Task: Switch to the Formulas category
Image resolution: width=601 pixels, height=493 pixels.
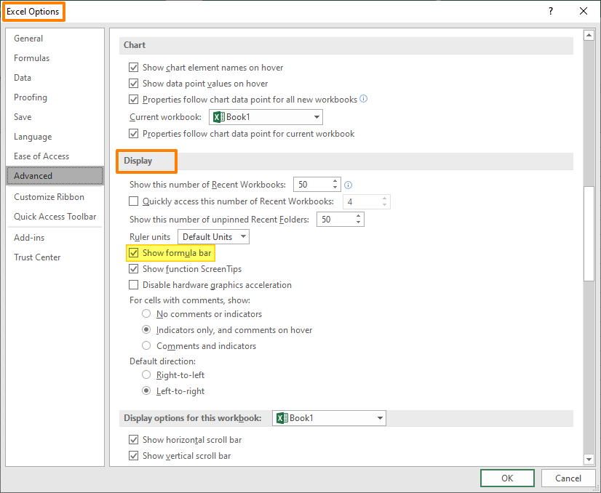Action: tap(31, 57)
